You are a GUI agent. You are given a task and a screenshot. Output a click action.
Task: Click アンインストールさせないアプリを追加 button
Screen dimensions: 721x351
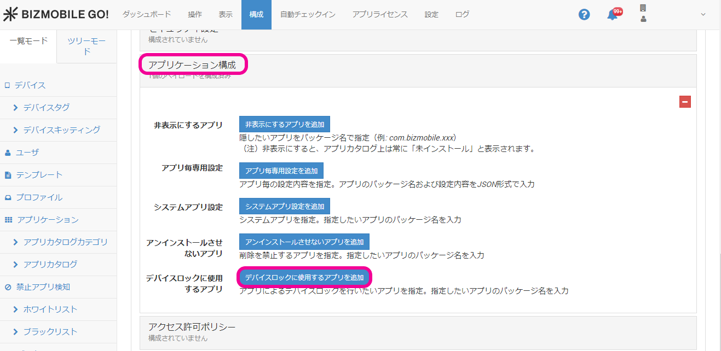coord(304,242)
